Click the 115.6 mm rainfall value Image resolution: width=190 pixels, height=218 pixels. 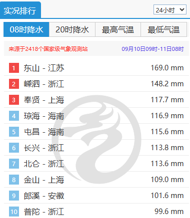[x=167, y=132]
